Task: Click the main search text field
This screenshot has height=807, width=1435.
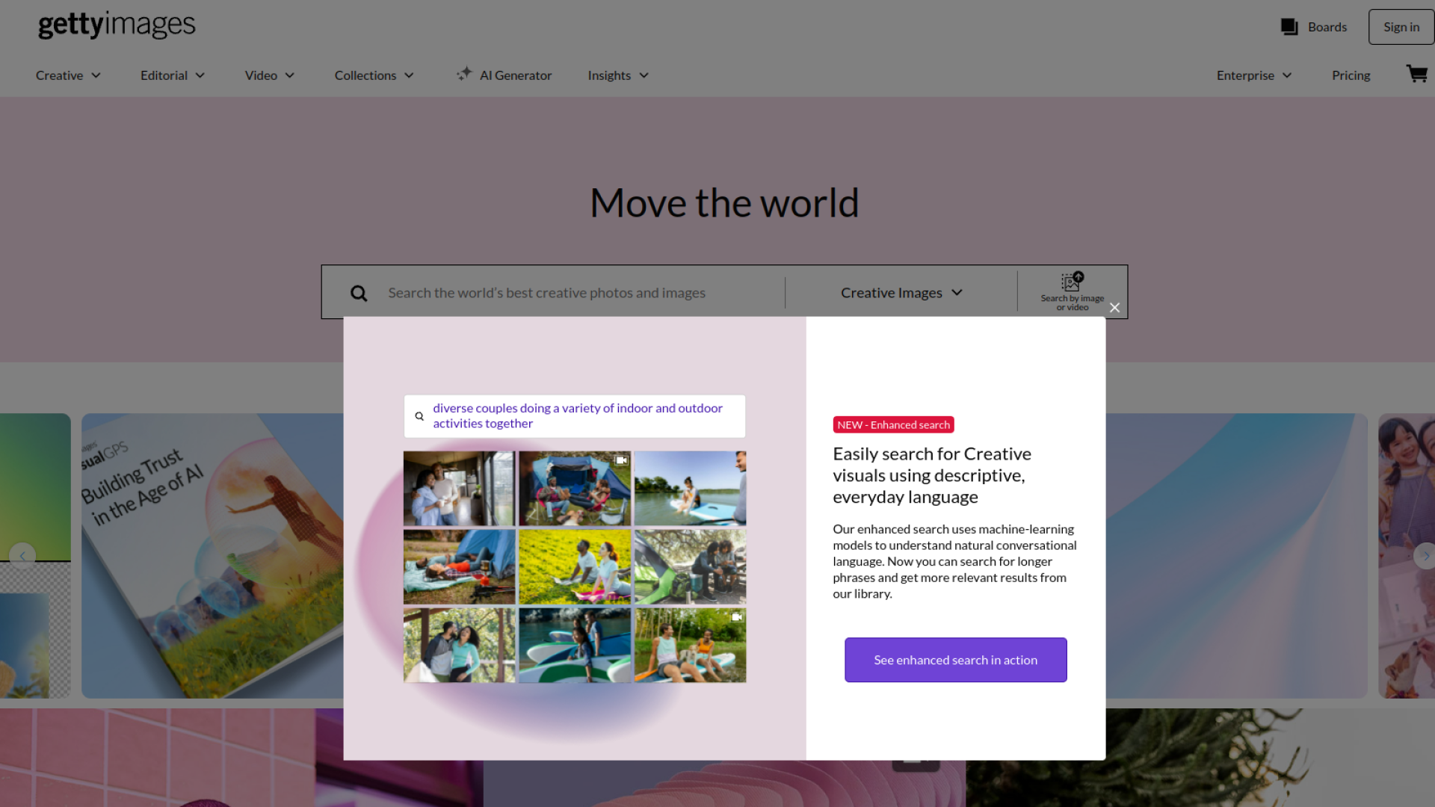Action: point(575,293)
